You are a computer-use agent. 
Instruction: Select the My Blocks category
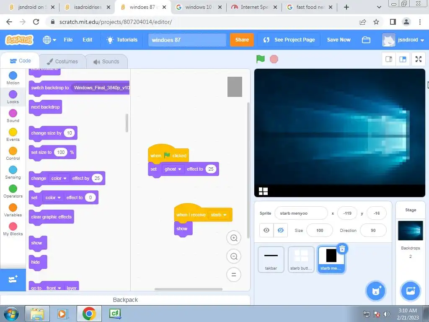[x=13, y=229]
